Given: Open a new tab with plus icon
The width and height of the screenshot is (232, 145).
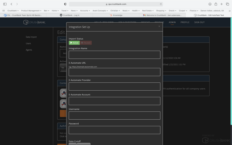Looking at the screenshot, I should tap(222, 4).
